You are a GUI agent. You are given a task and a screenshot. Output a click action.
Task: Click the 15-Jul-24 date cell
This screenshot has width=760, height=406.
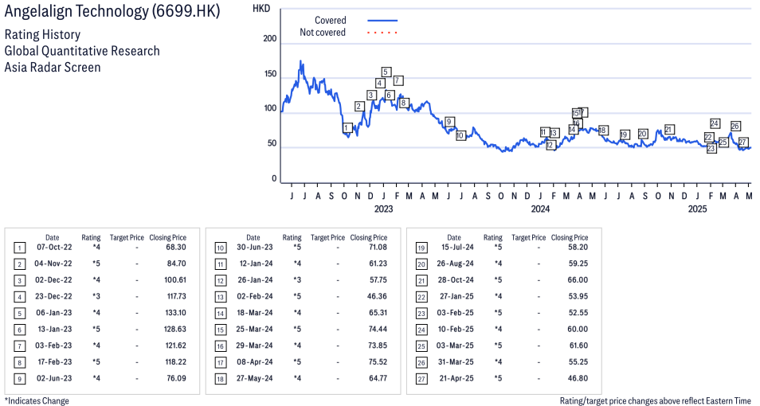point(457,247)
